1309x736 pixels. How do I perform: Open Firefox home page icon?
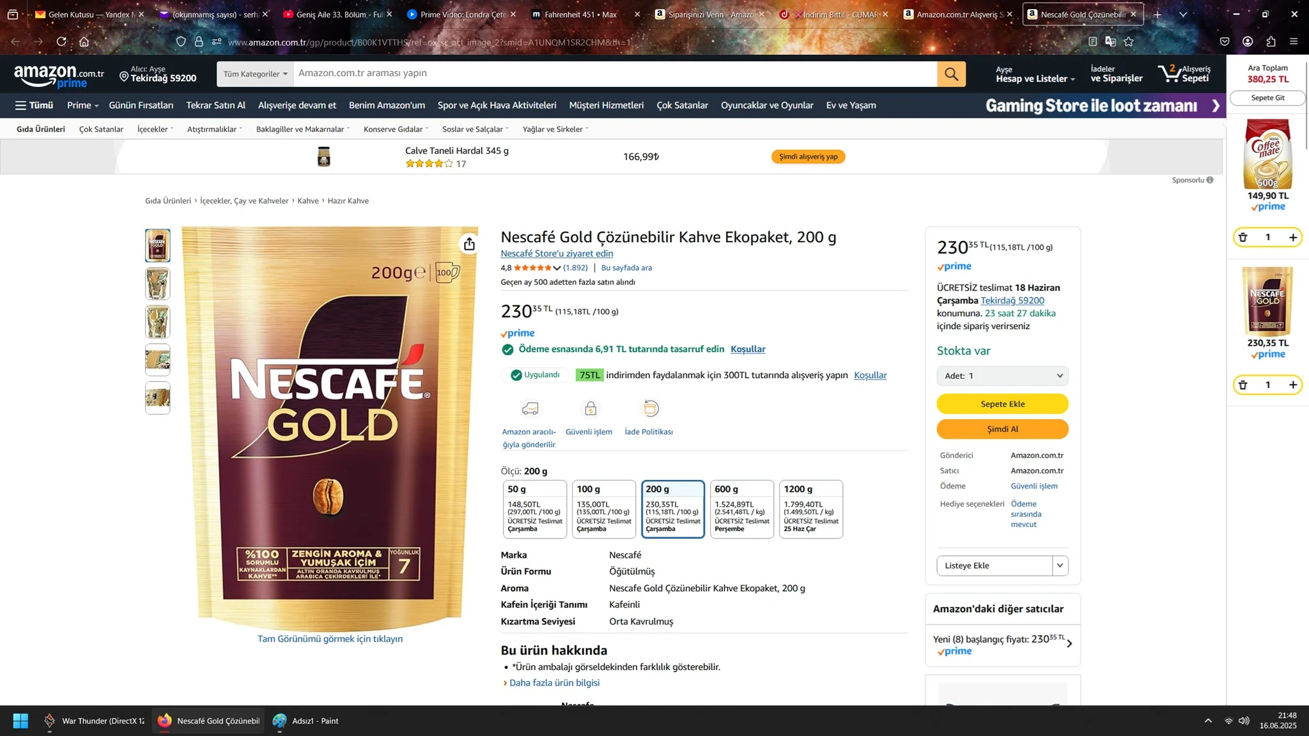click(84, 42)
